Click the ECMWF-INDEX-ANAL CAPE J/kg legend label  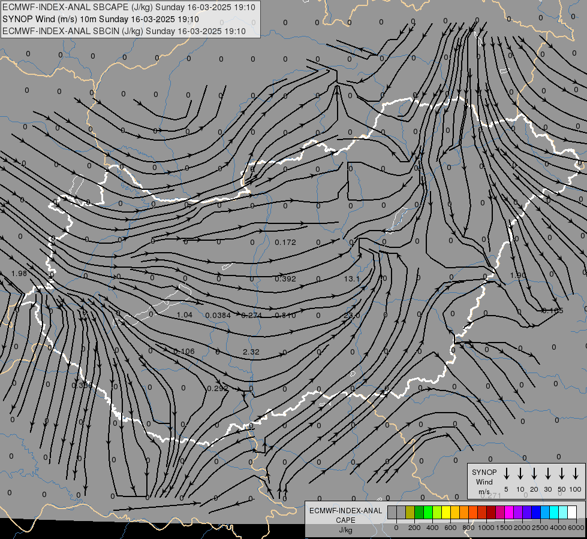click(x=345, y=520)
